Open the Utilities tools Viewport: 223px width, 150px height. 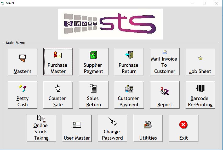pos(148,128)
